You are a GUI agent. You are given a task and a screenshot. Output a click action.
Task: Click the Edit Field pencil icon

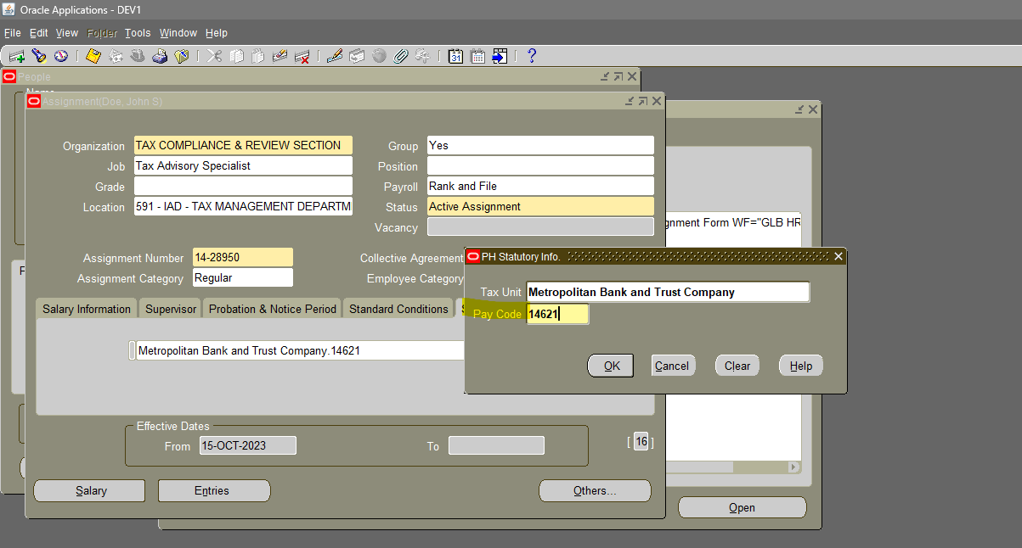click(x=335, y=56)
